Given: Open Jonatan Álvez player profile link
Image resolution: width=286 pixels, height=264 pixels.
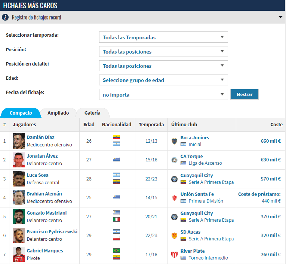Looking at the screenshot, I should pos(42,156).
